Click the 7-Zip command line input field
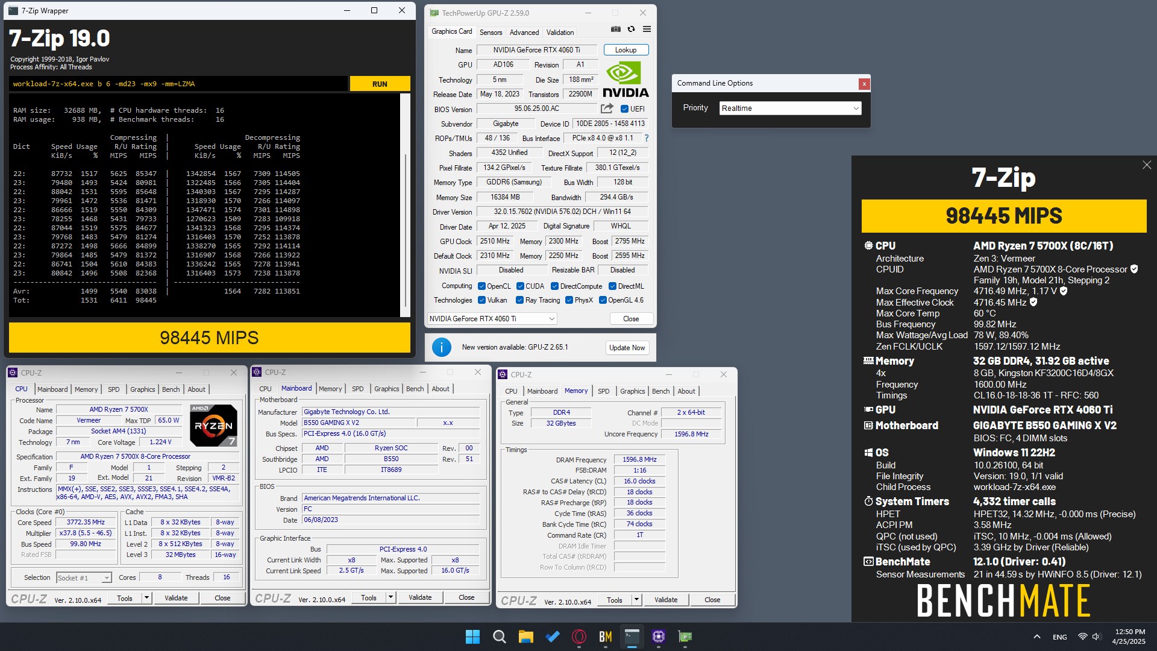The width and height of the screenshot is (1157, 651). [178, 84]
